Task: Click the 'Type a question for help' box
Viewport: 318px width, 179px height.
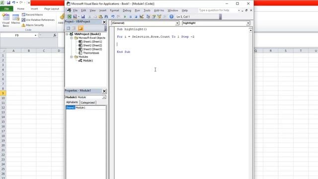Action: click(x=218, y=10)
